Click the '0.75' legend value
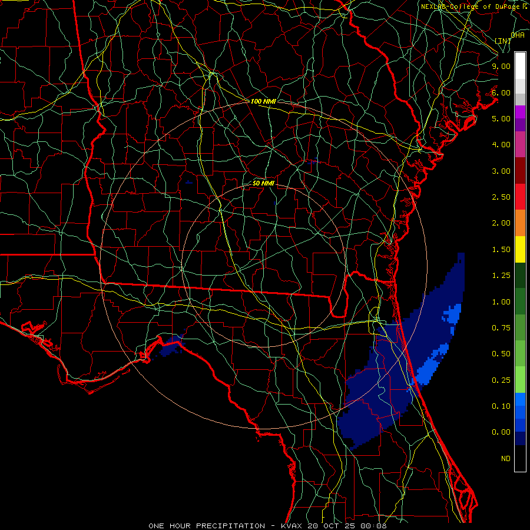The image size is (530, 530). coord(501,328)
